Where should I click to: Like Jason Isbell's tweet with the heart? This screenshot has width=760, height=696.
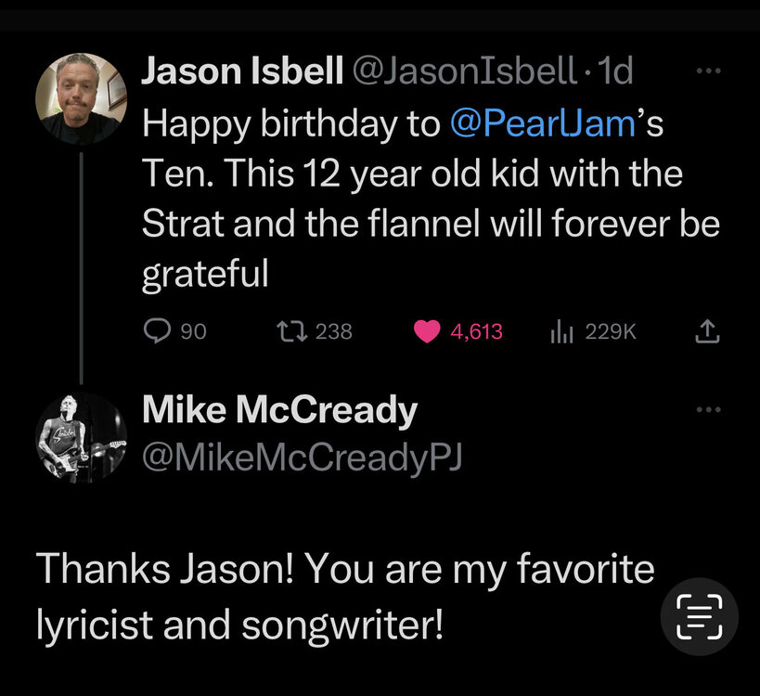[x=427, y=331]
